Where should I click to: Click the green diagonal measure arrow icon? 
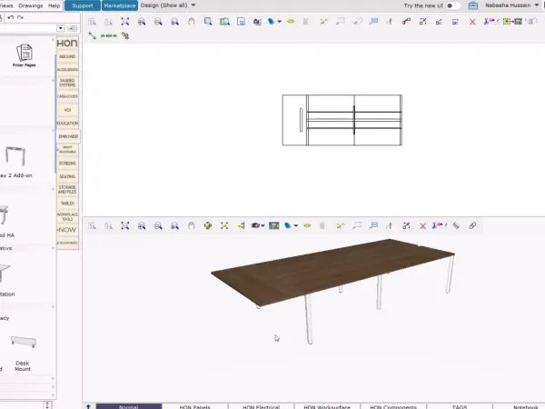(x=92, y=35)
